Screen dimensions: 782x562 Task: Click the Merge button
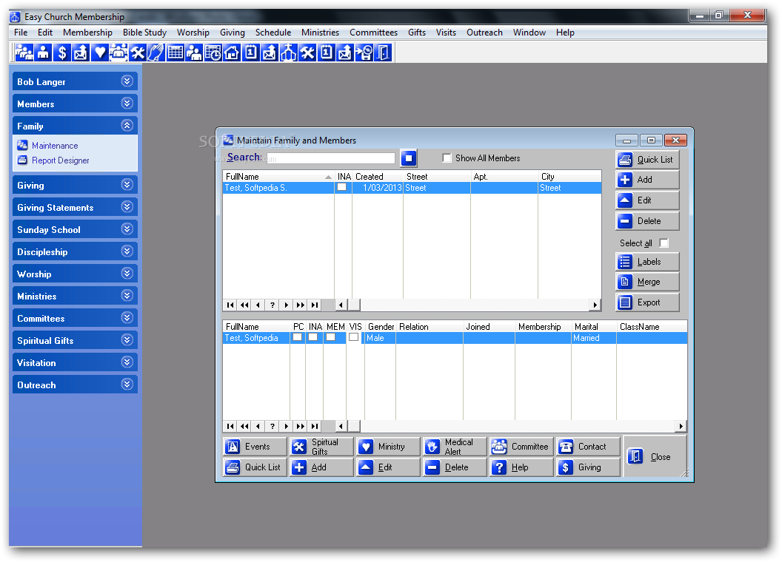647,282
